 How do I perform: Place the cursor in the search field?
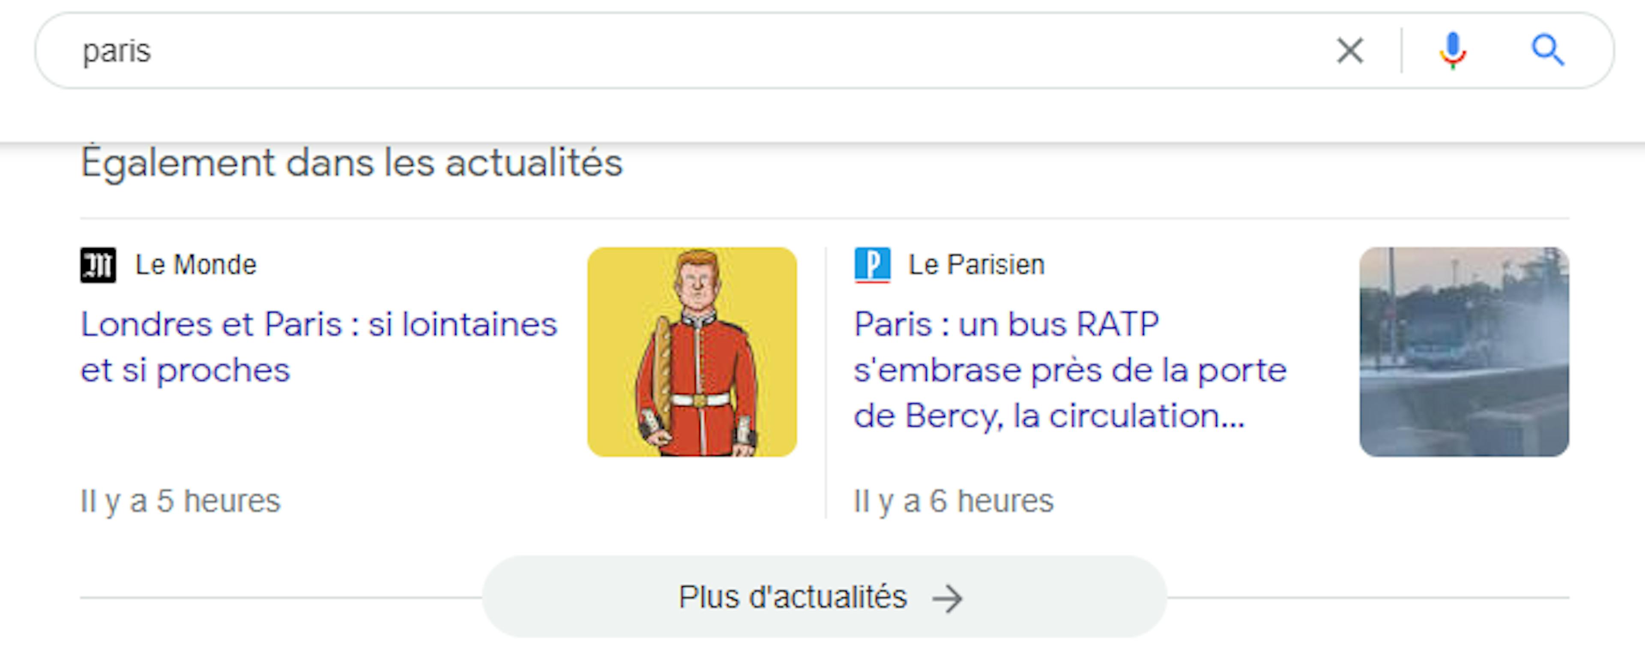pos(447,51)
